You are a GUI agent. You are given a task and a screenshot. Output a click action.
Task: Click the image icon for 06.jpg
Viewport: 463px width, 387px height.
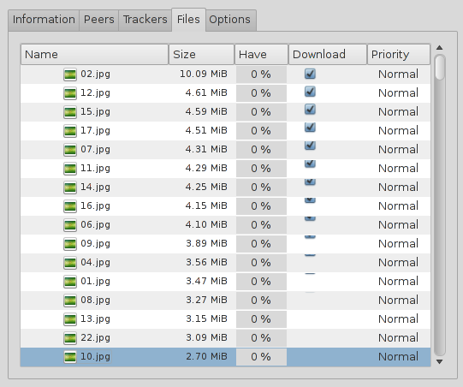[70, 225]
